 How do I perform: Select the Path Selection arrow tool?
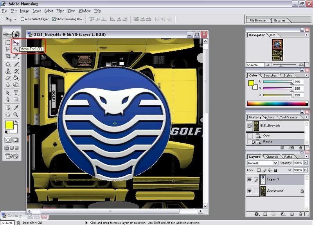pos(8,93)
